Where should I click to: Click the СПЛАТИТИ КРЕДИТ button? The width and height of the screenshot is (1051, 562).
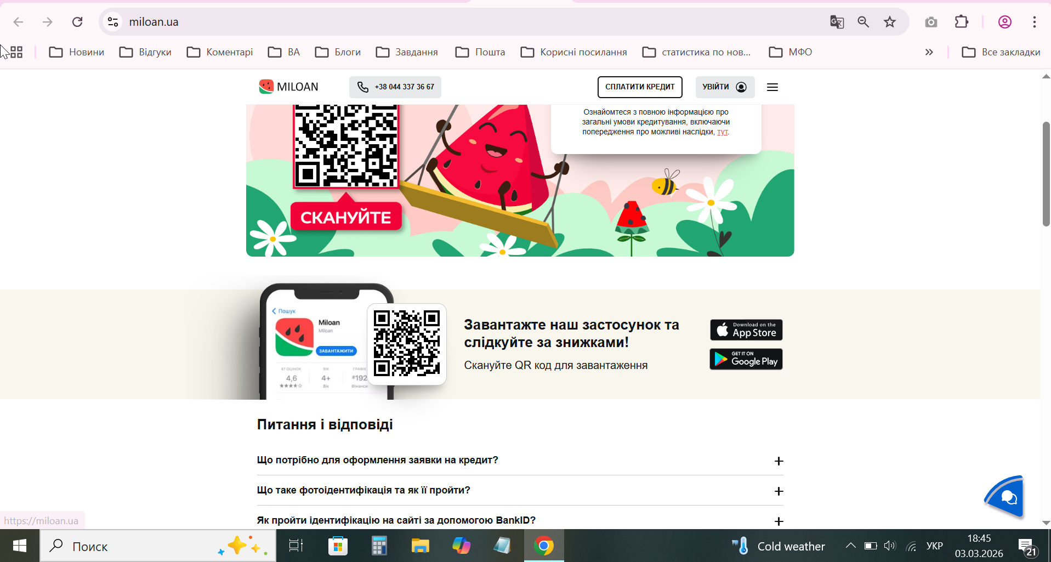pos(640,87)
